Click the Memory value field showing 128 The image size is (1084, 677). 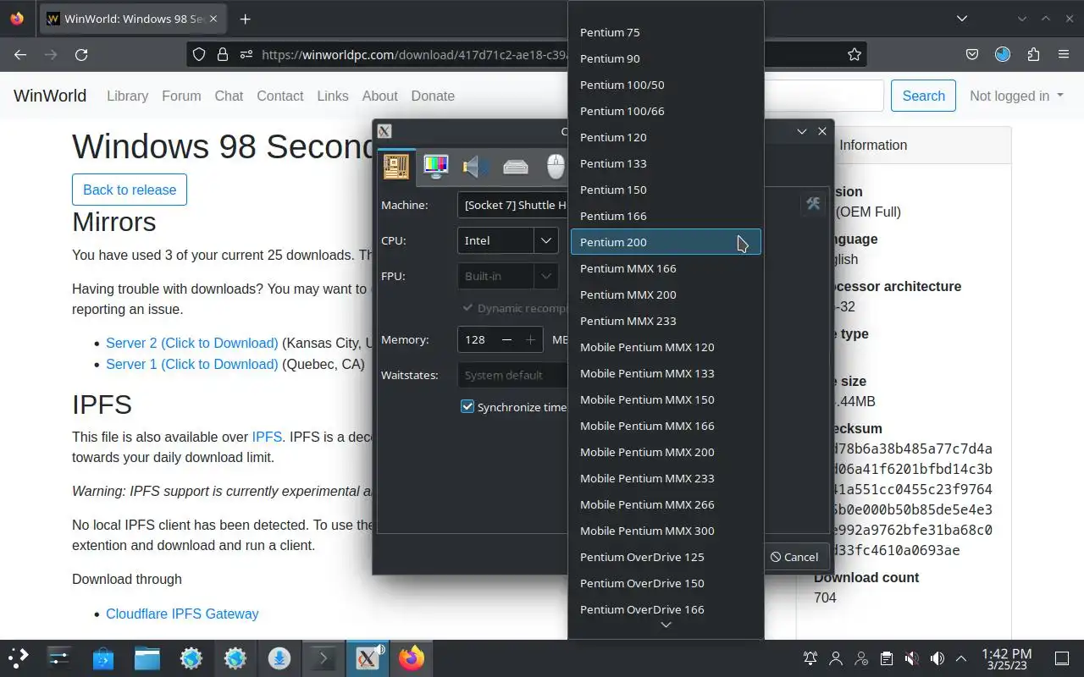click(x=477, y=339)
